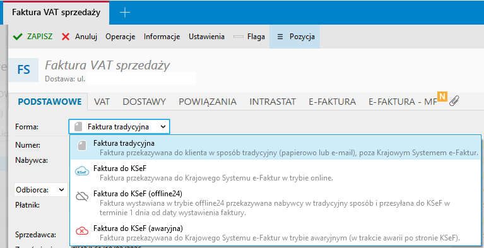Click the paperclip attachments icon
Screen dimensions: 484x248
coord(454,101)
